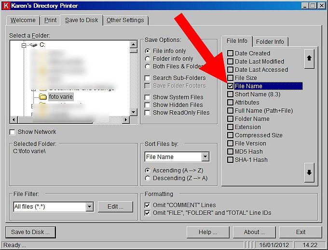Click the Help ... button
Screen dimensions: 328x250
[x=208, y=232]
